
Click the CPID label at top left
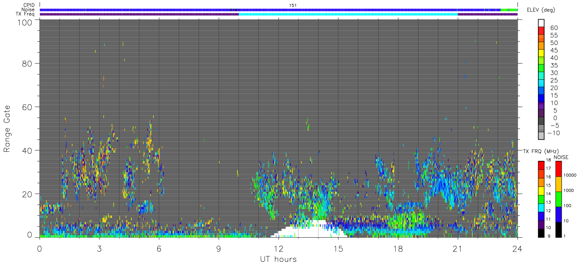pos(28,5)
